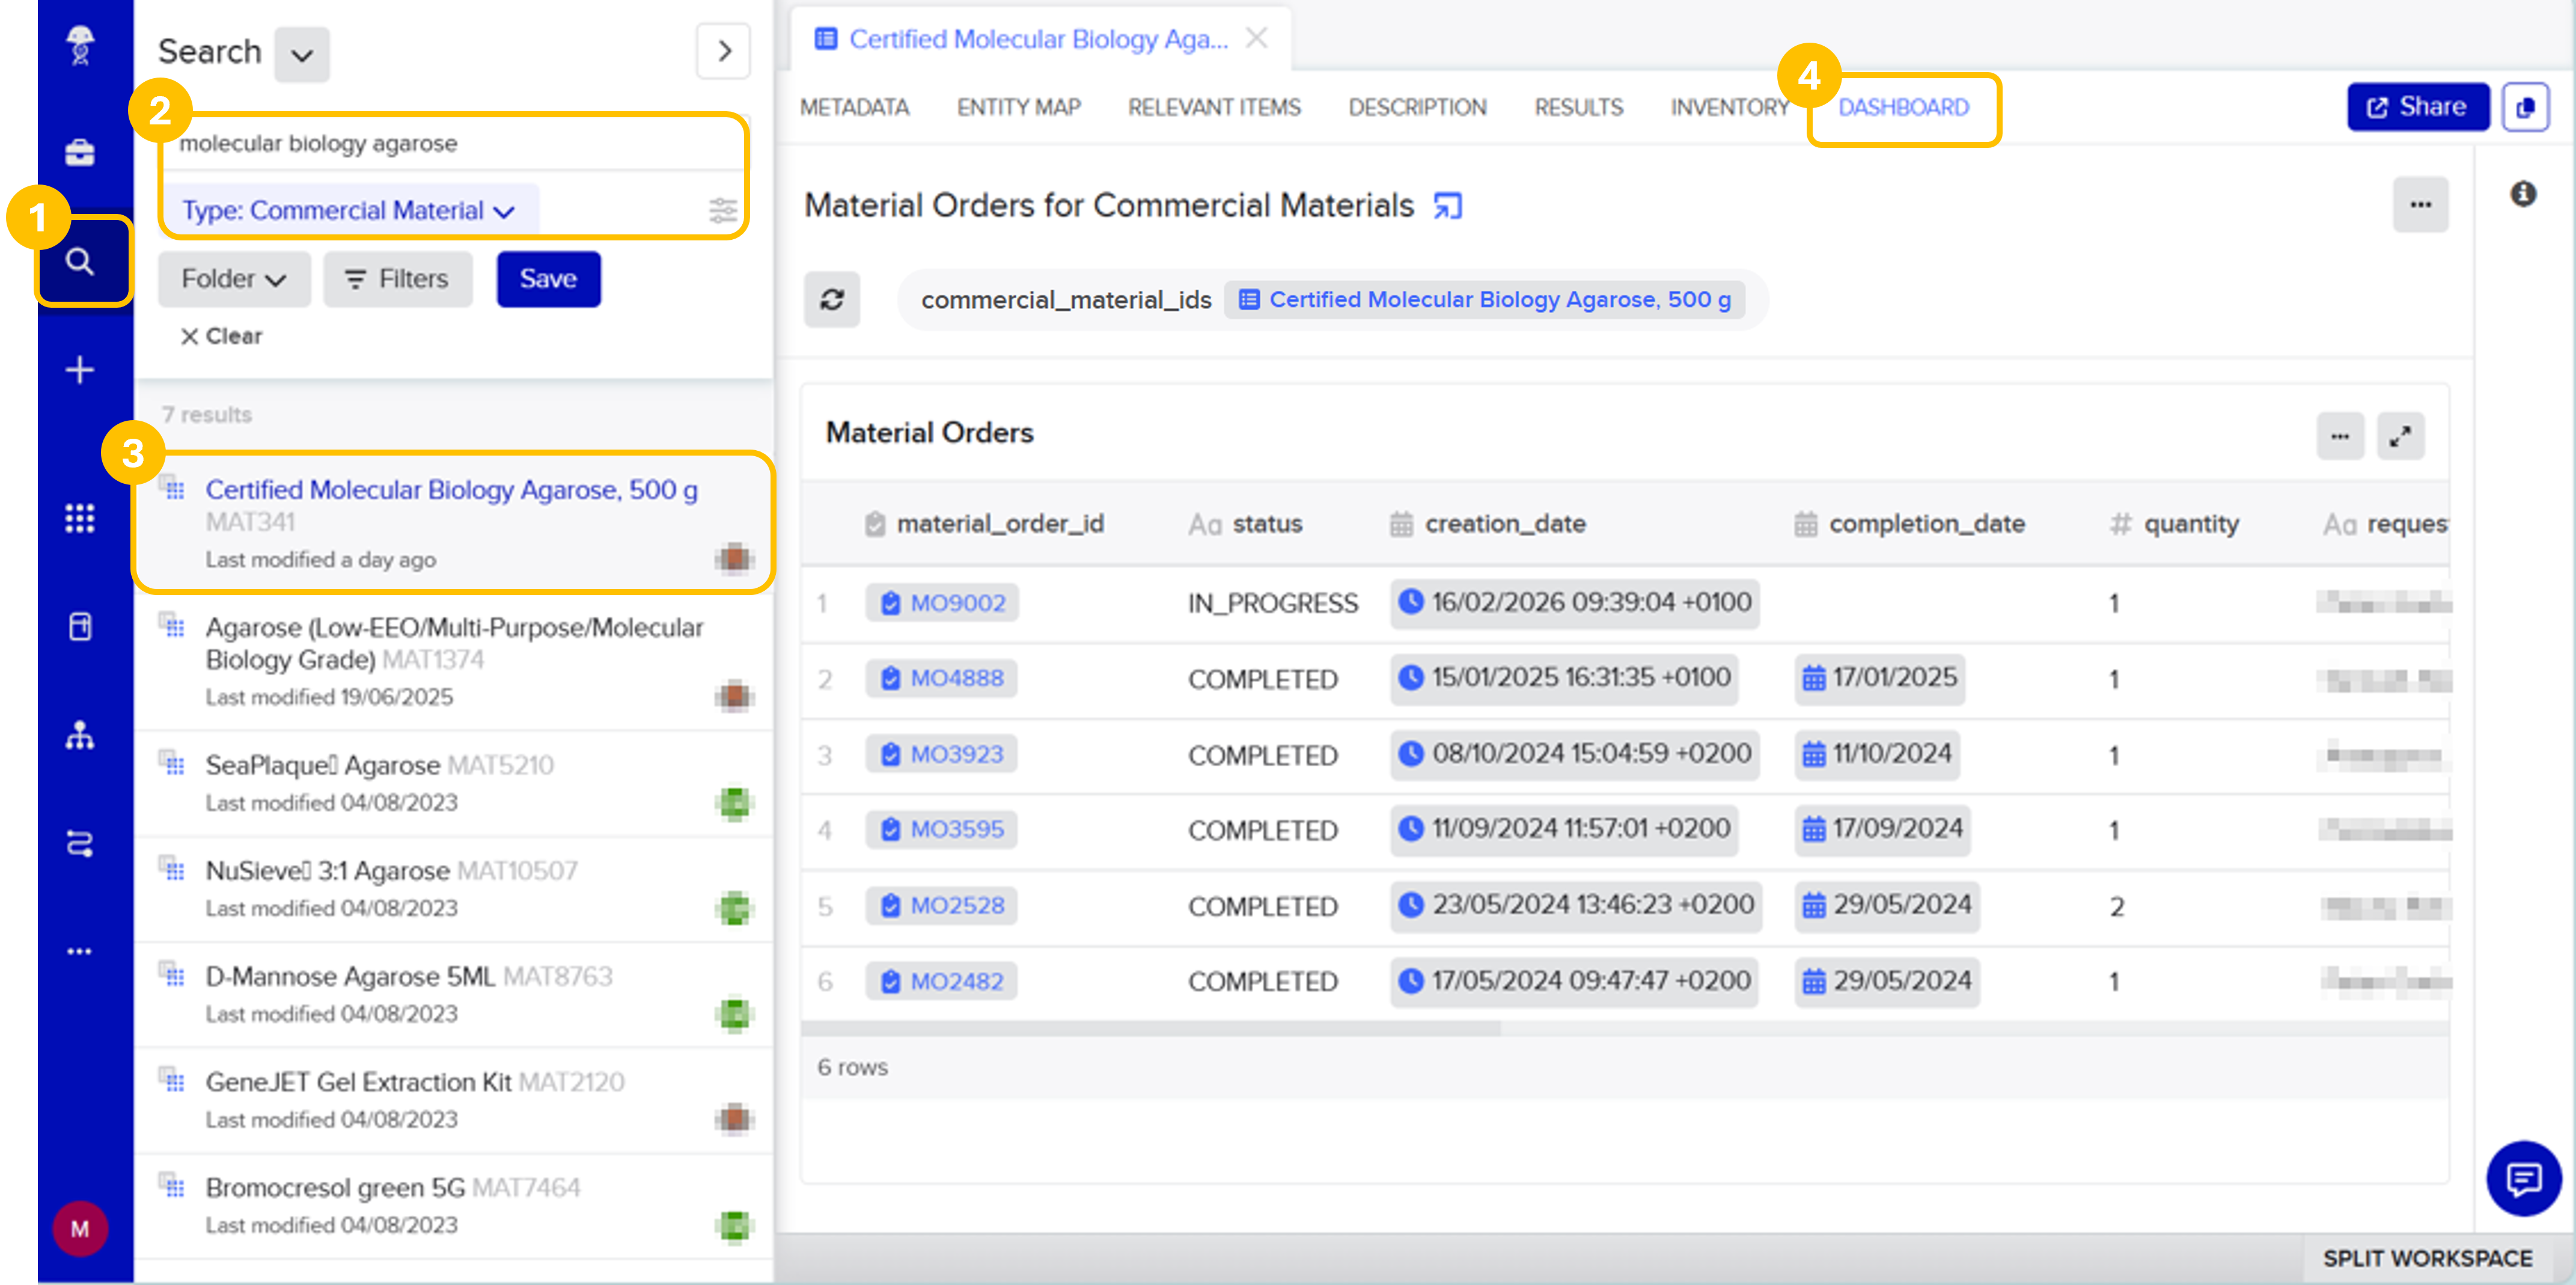Screen dimensions: 2576x1285
Task: Click the blue Save button
Action: [548, 279]
